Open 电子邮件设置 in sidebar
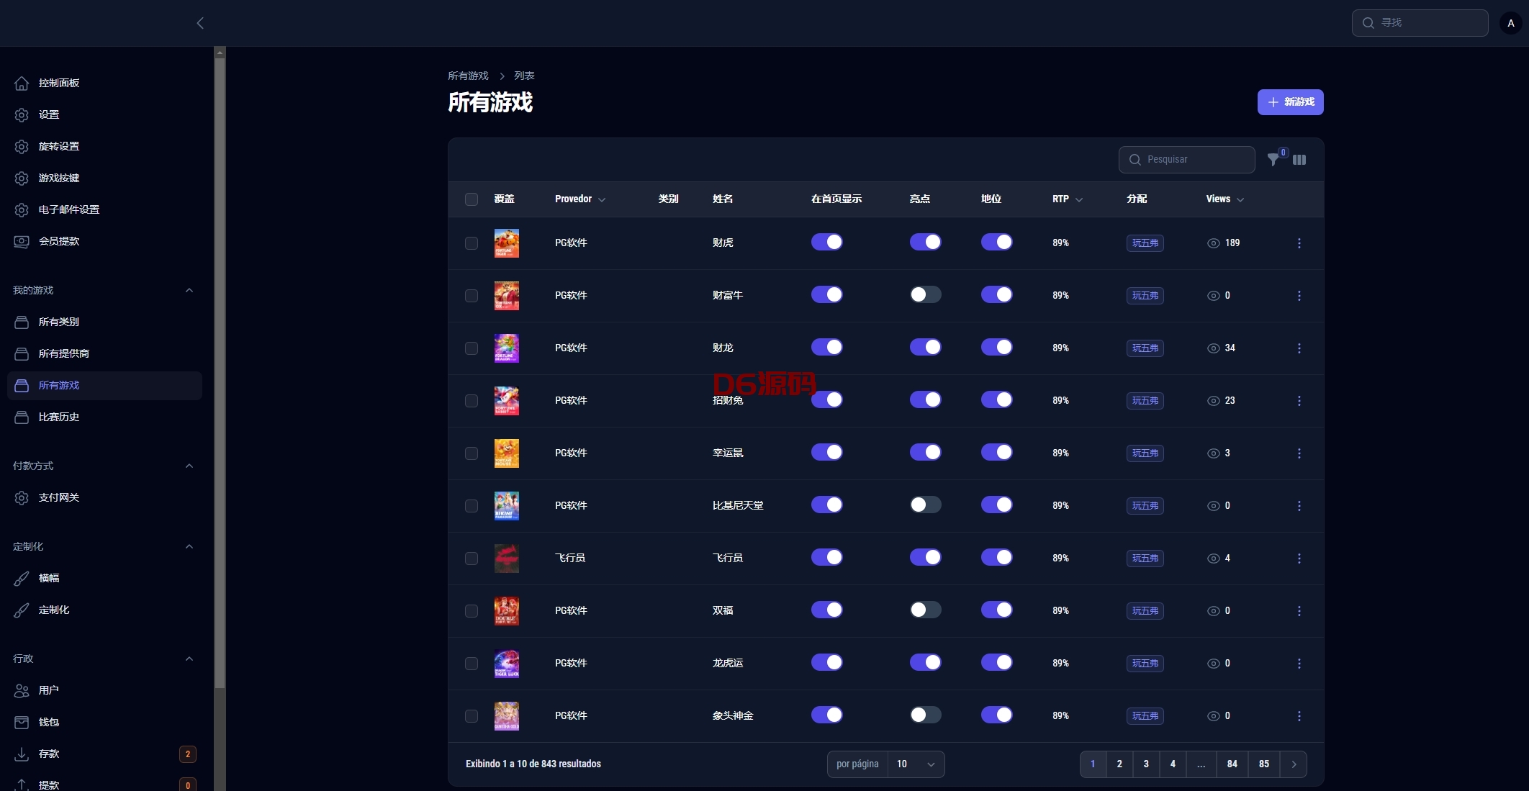This screenshot has width=1529, height=791. (x=104, y=210)
